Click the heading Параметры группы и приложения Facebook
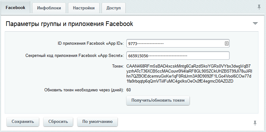 tap(69, 24)
